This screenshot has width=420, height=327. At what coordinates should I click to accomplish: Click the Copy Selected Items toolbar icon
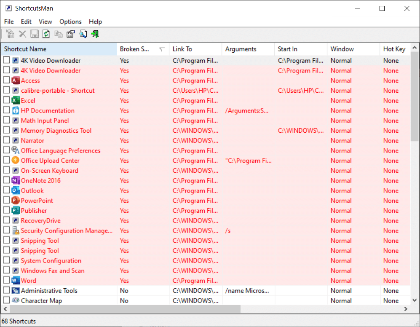[x=59, y=34]
